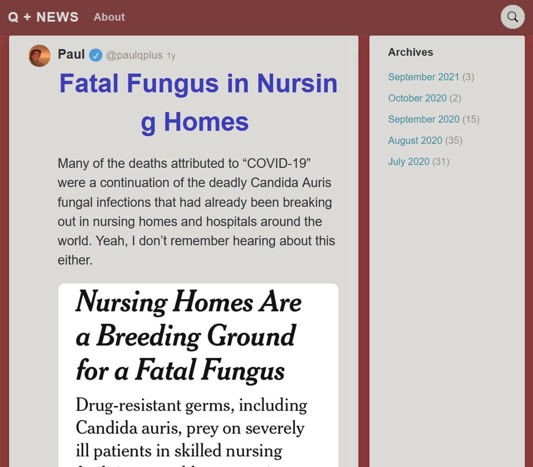Open September 2021 archive
533x467 pixels.
coord(423,77)
